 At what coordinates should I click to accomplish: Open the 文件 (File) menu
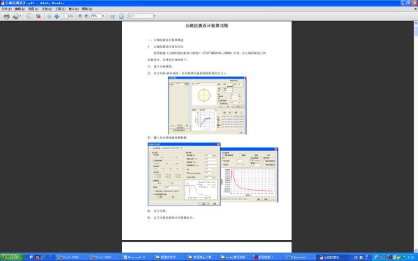pyautogui.click(x=6, y=9)
